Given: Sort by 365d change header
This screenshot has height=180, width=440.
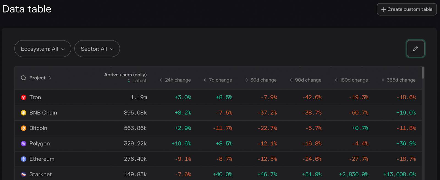Looking at the screenshot, I should click(x=401, y=80).
